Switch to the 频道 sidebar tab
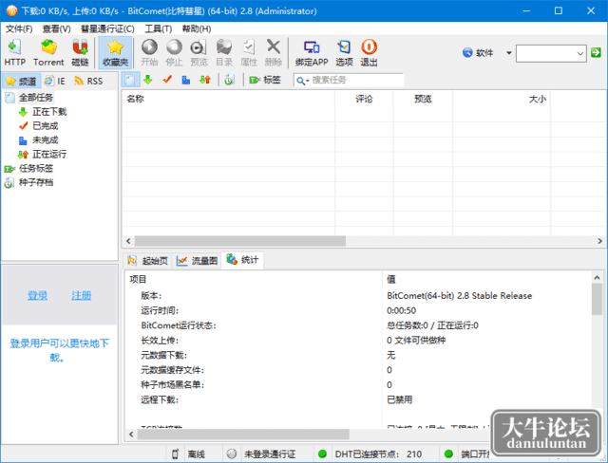The image size is (608, 463). tap(21, 81)
